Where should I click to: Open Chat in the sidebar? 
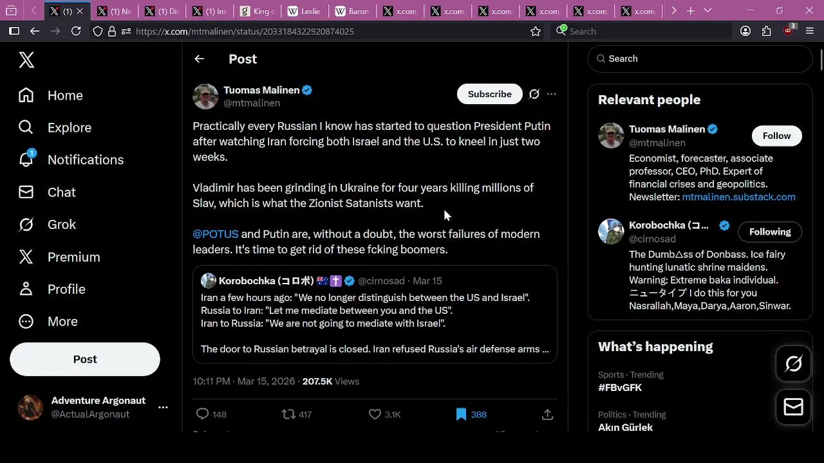pyautogui.click(x=47, y=192)
